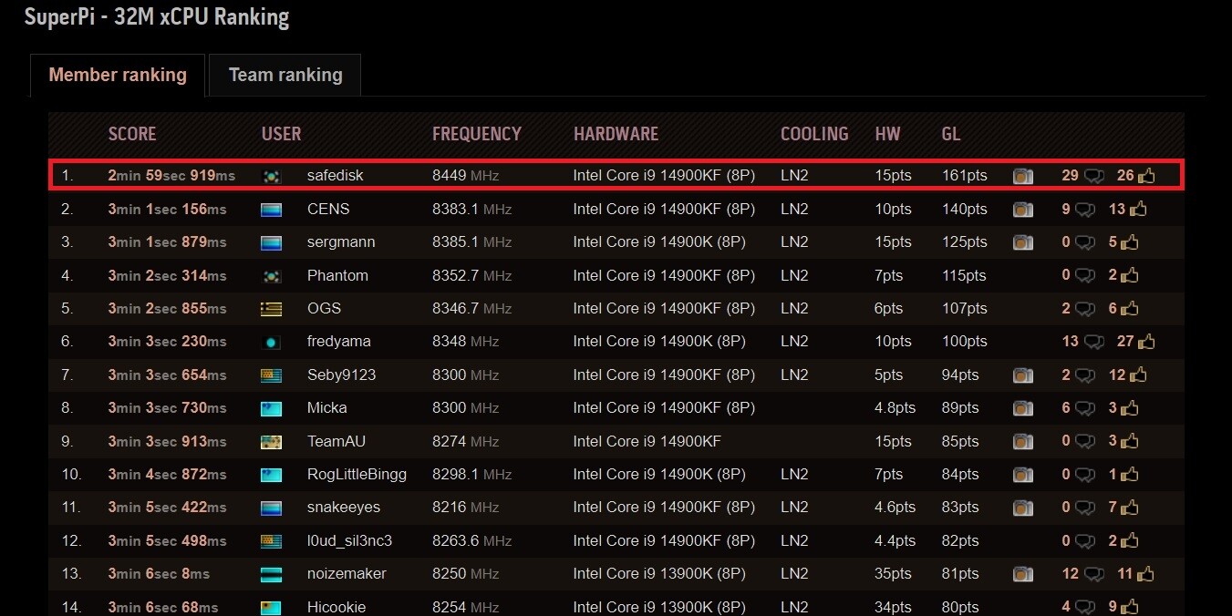Screen dimensions: 1232x616
Task: Click the SCORE column header
Action: tap(132, 134)
